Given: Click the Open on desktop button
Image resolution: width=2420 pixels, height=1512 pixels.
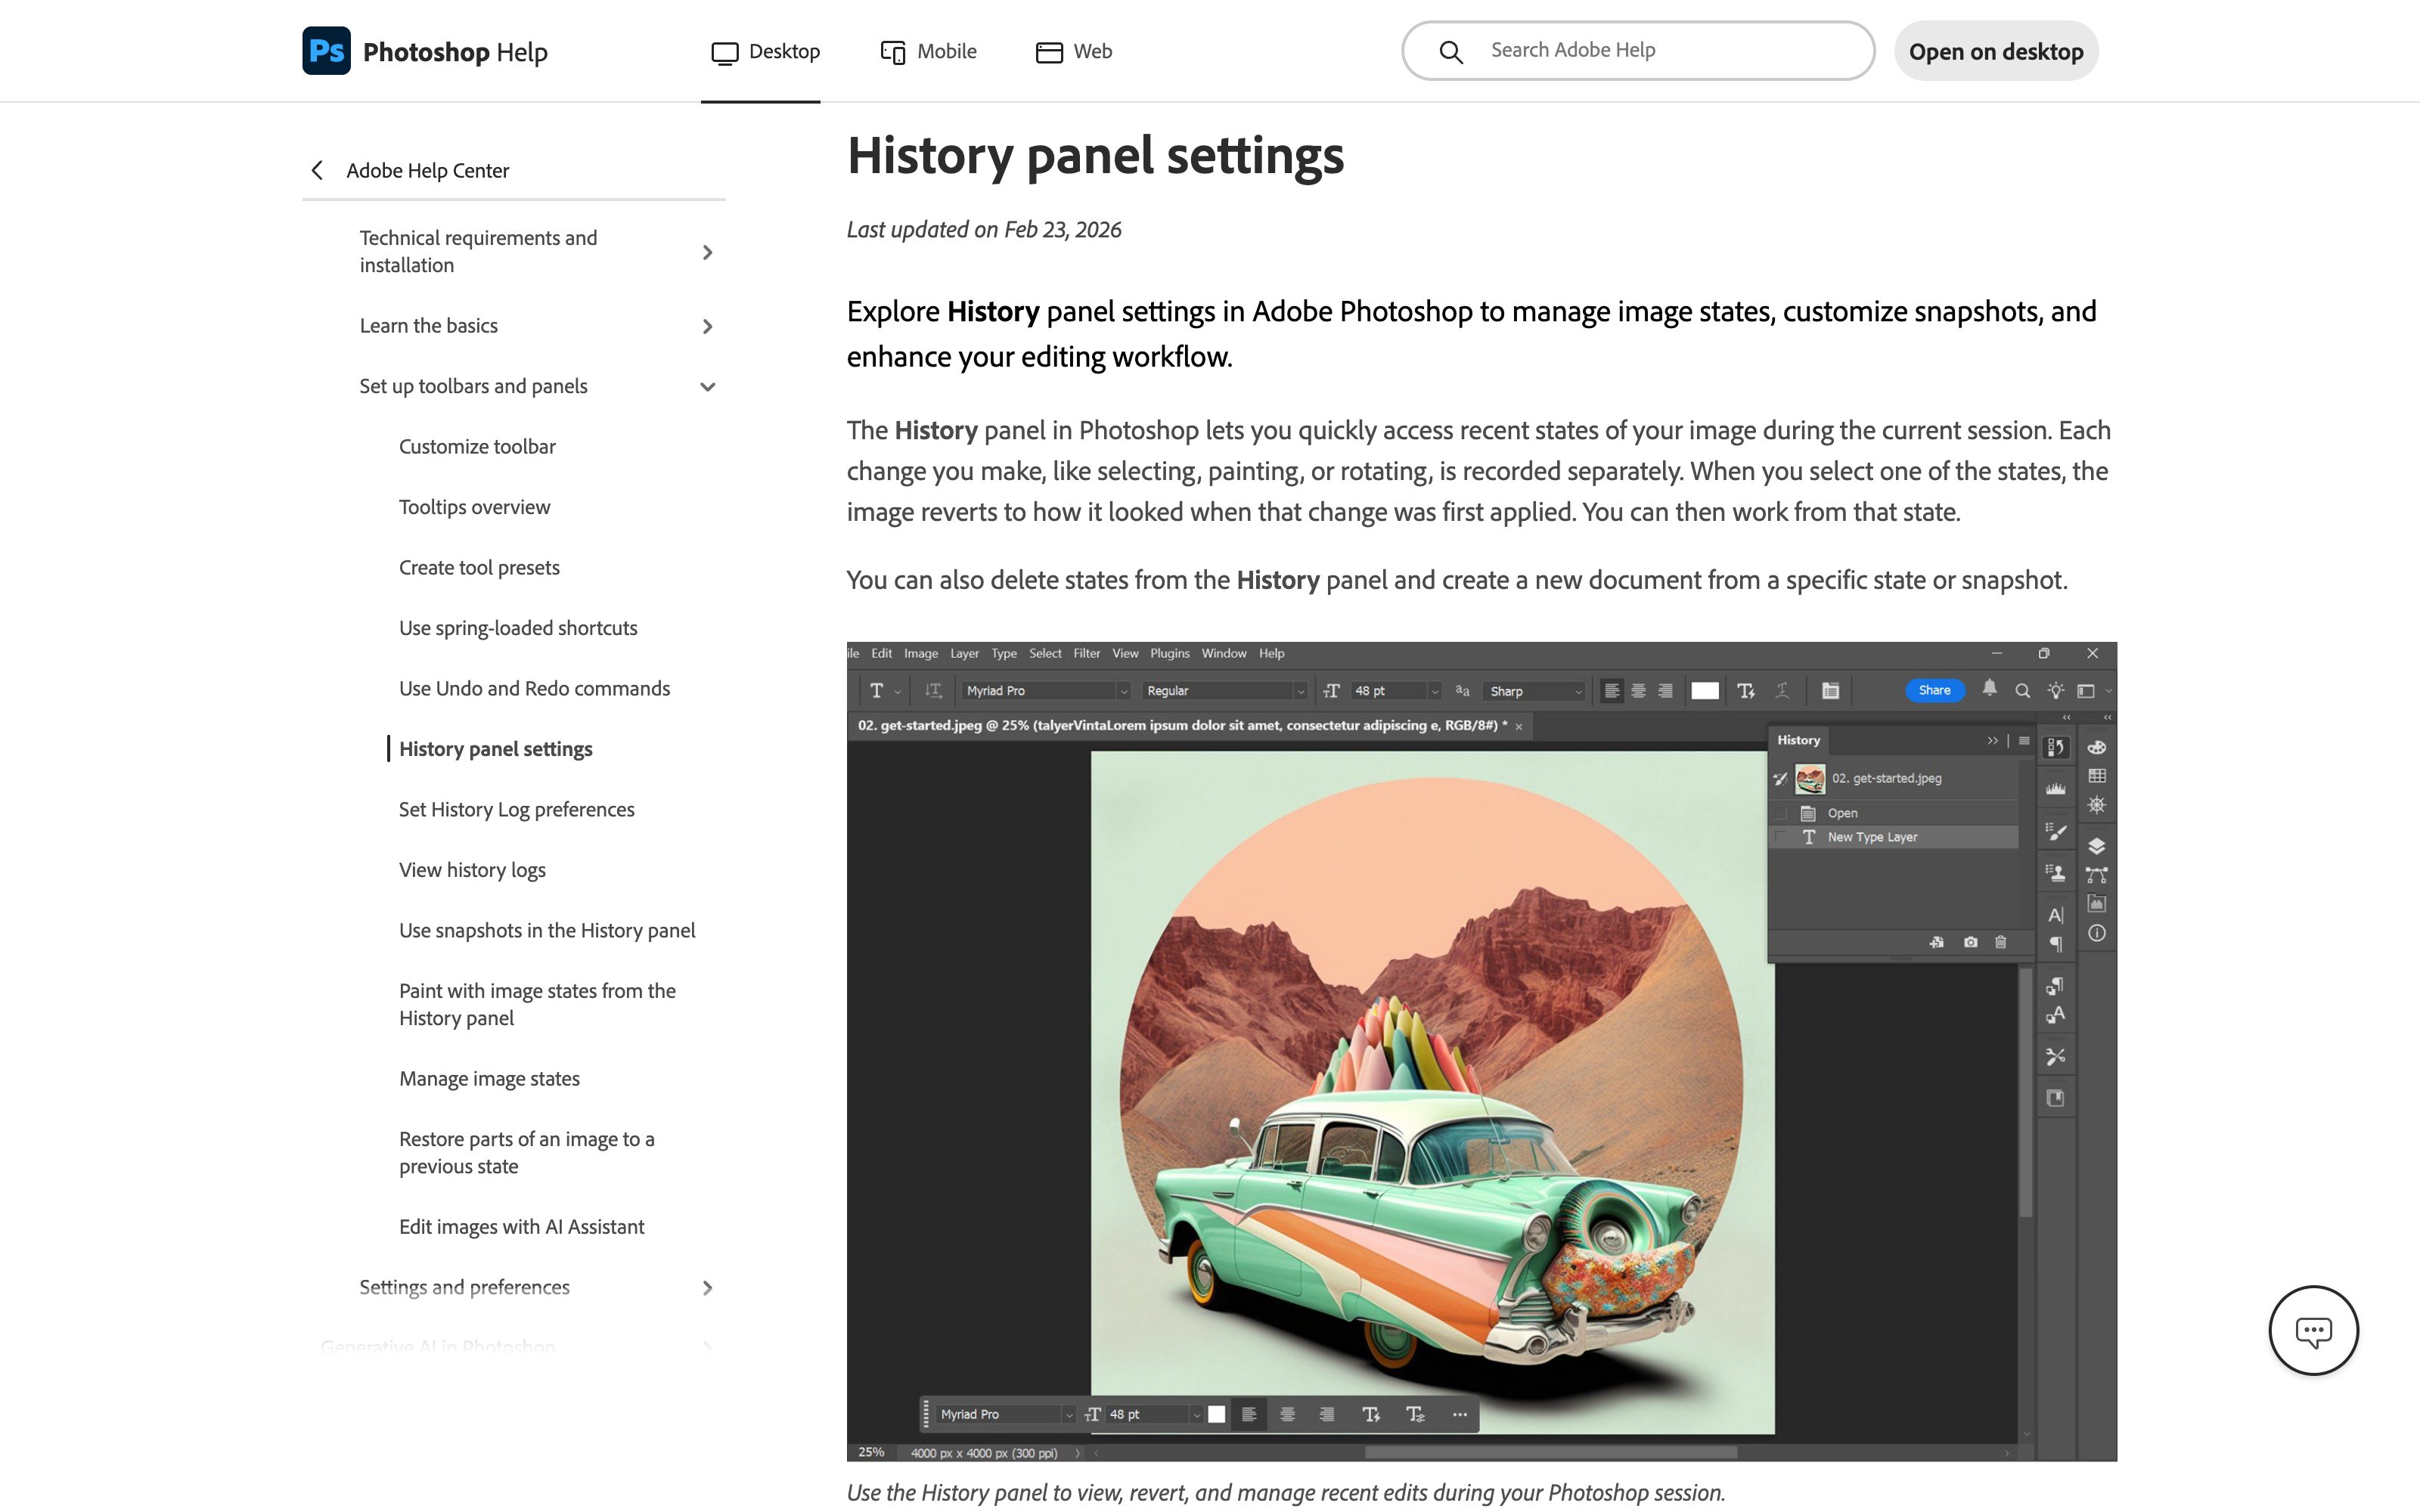Looking at the screenshot, I should (x=1996, y=51).
